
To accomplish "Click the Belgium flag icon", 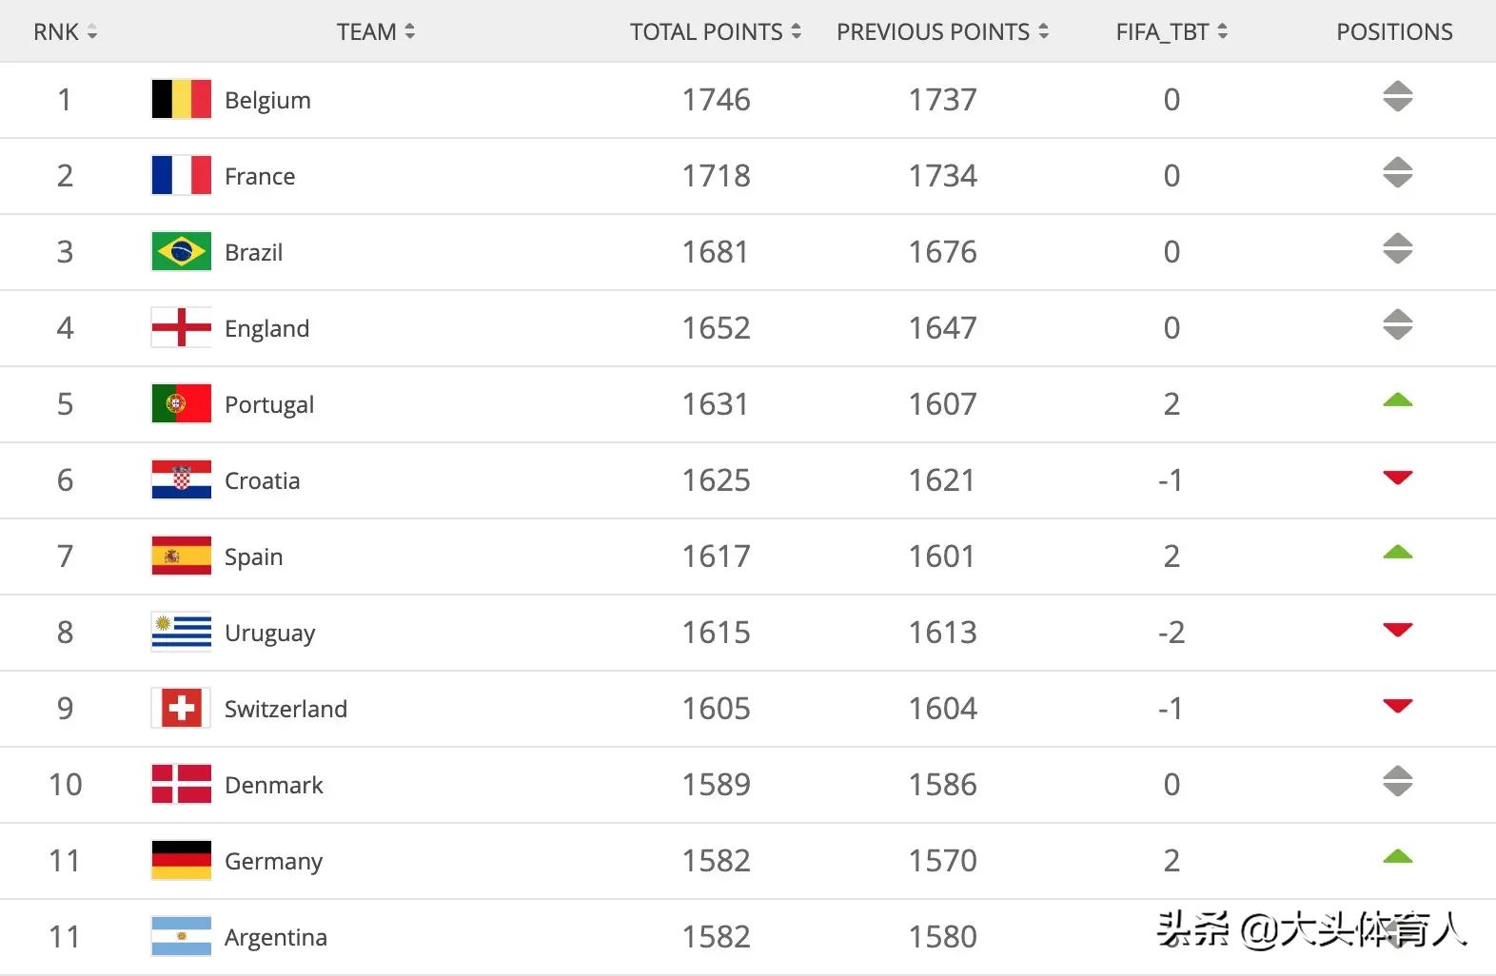I will click(181, 99).
